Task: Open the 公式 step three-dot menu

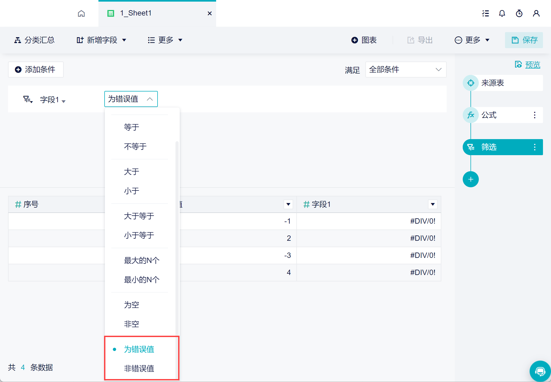Action: click(534, 115)
